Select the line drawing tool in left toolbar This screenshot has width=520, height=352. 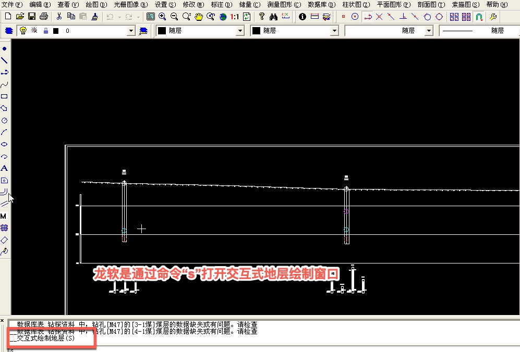4,60
